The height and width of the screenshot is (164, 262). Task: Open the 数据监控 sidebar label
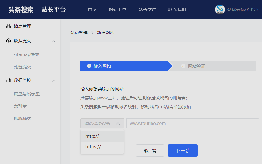[22, 80]
